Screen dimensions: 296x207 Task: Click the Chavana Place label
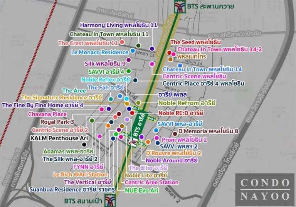tap(47, 114)
